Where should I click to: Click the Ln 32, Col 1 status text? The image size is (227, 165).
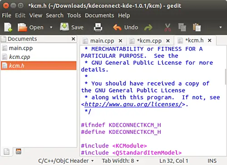point(174,161)
